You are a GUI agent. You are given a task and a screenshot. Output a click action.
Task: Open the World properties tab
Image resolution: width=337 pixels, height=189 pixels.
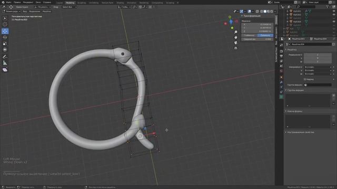point(281,71)
